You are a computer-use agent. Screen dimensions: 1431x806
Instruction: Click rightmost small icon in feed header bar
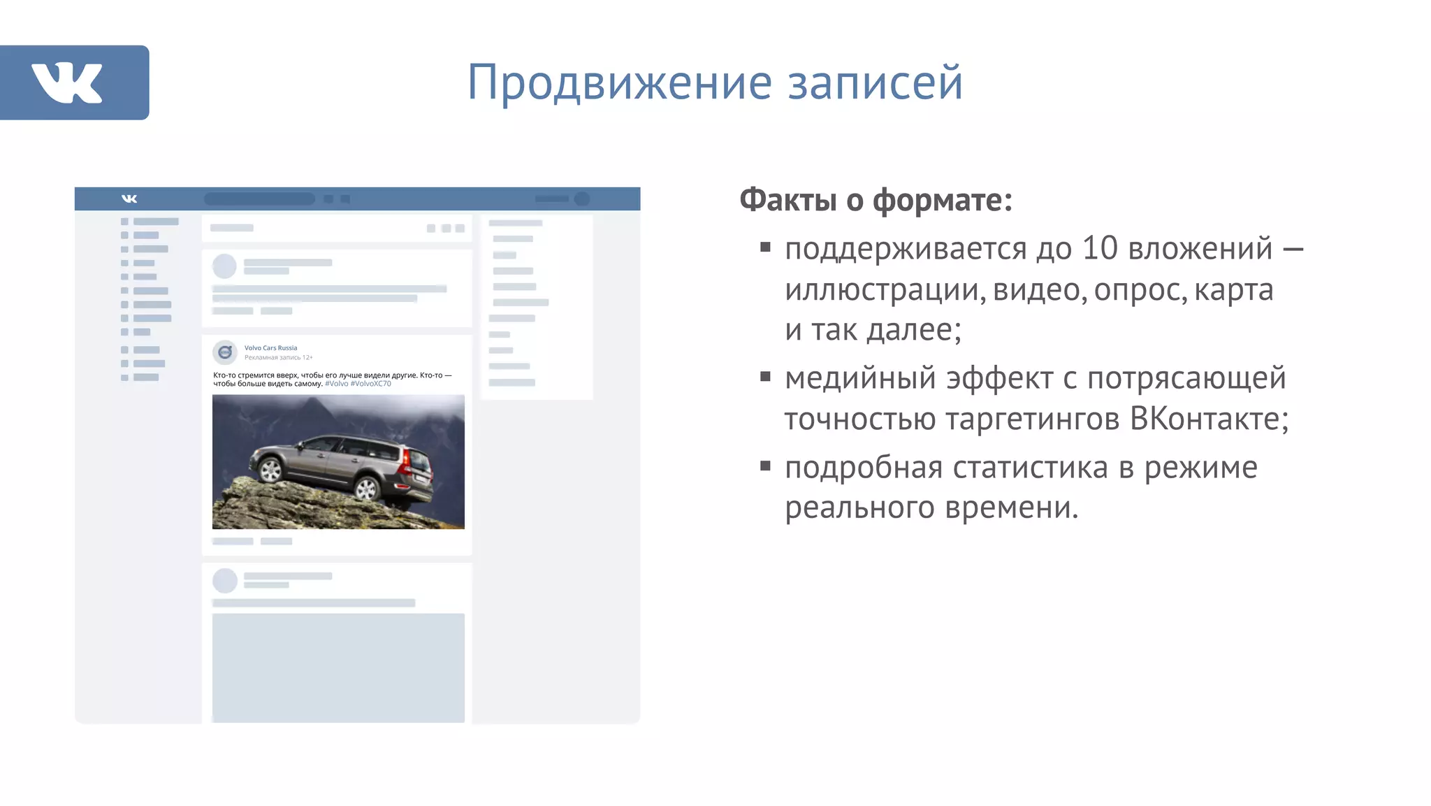point(460,229)
